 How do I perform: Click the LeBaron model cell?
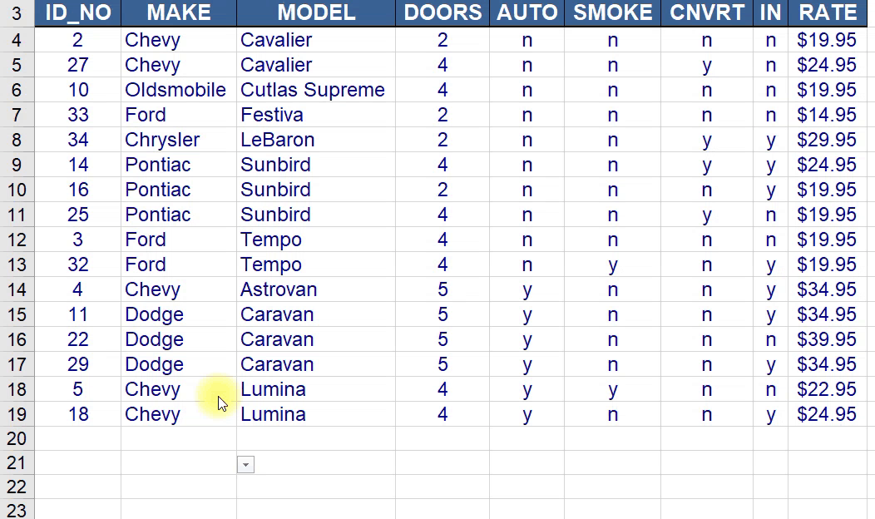point(316,140)
